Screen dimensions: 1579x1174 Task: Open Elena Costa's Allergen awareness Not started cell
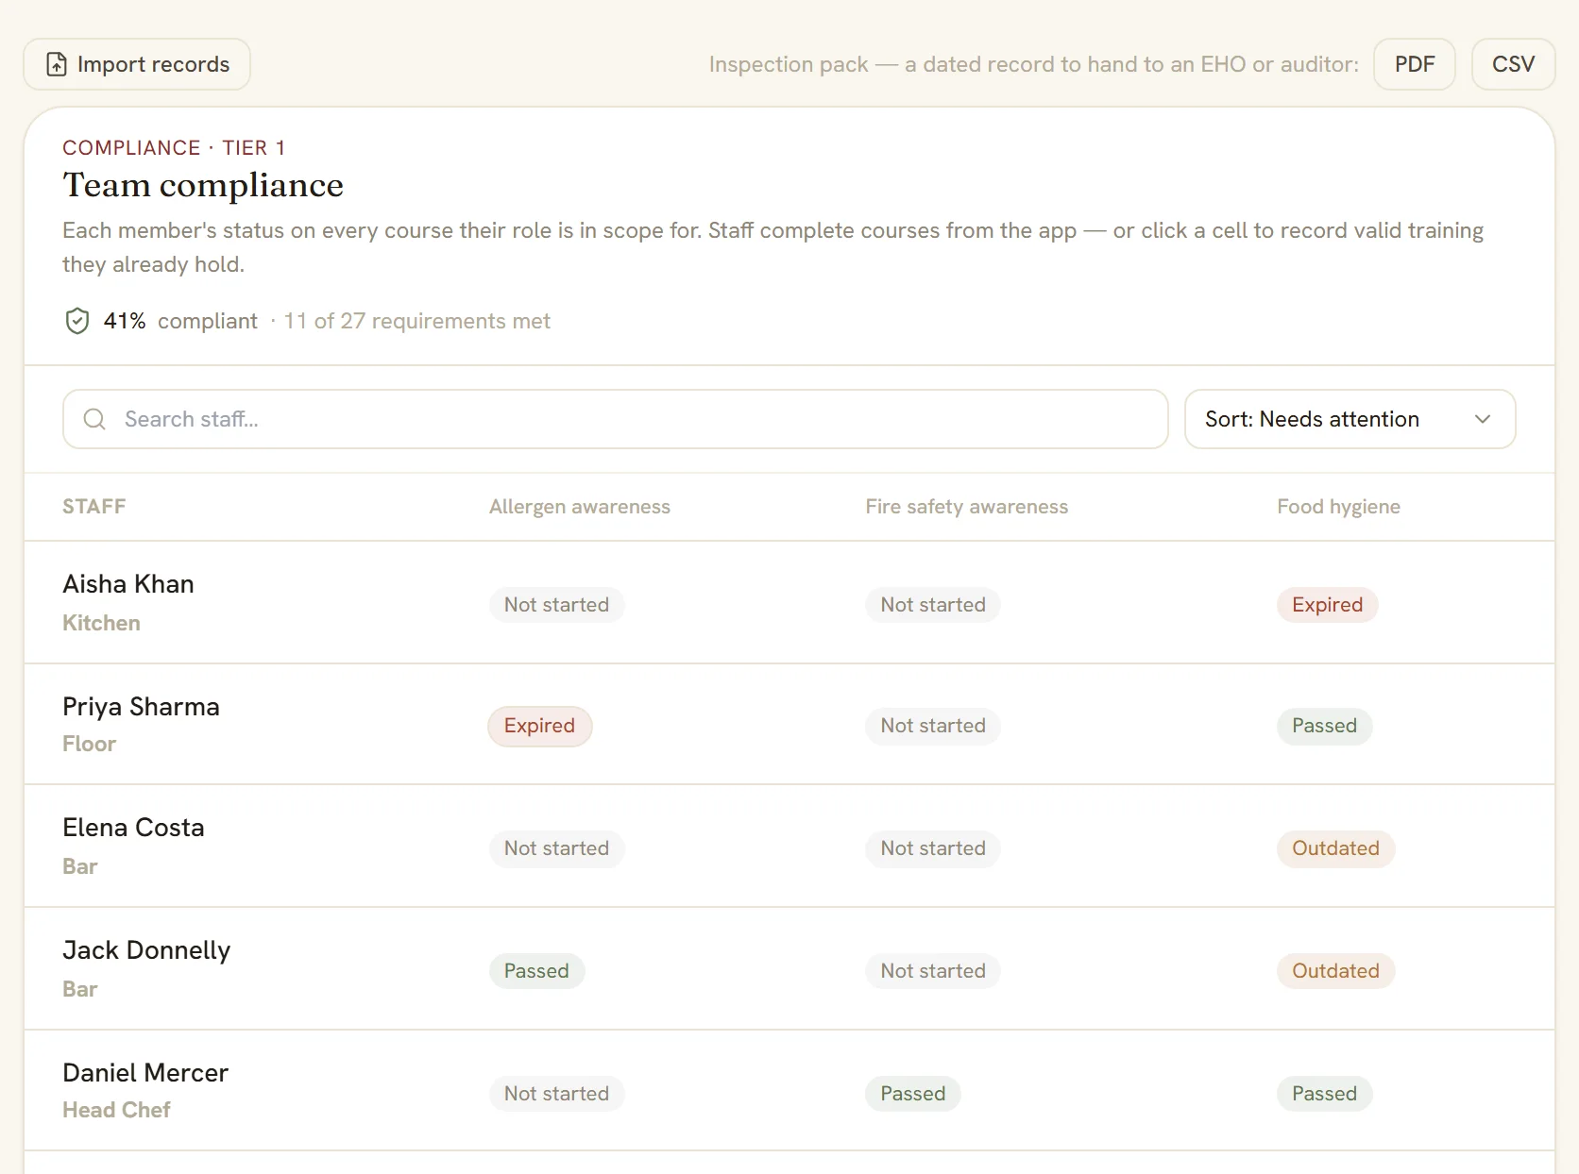click(556, 848)
